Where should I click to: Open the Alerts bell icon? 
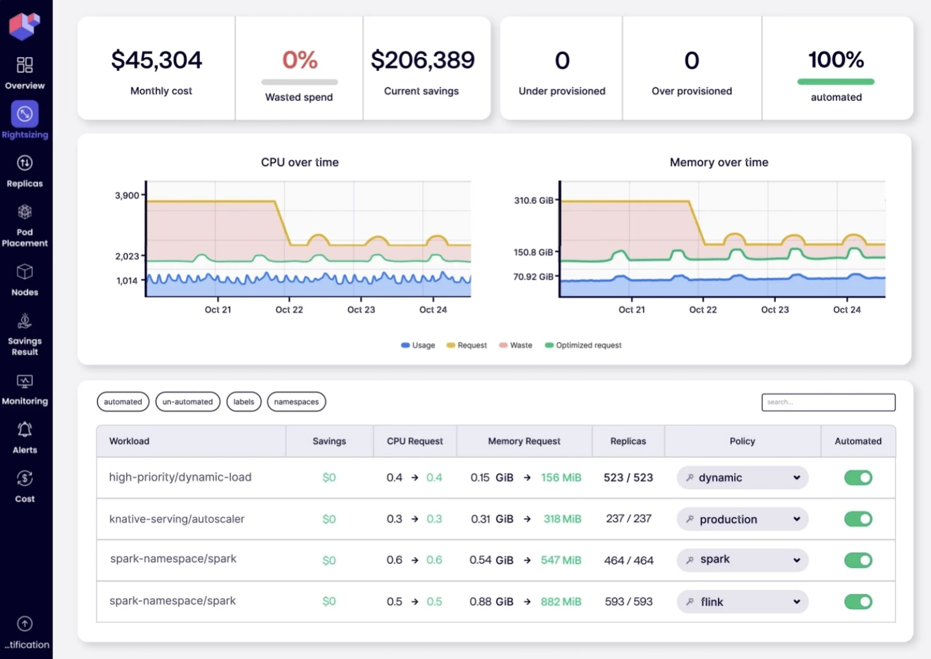pyautogui.click(x=24, y=430)
